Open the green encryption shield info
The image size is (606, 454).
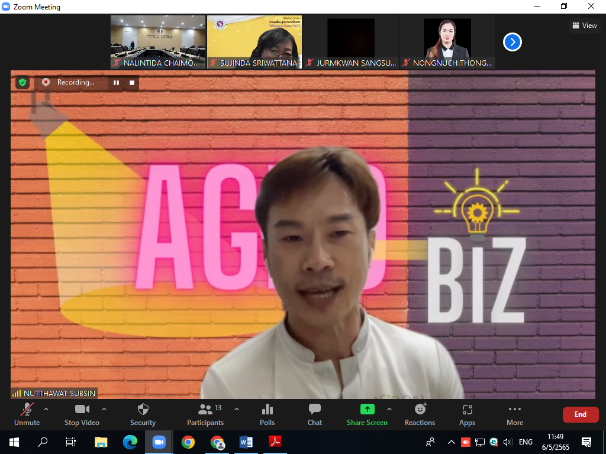(x=22, y=82)
